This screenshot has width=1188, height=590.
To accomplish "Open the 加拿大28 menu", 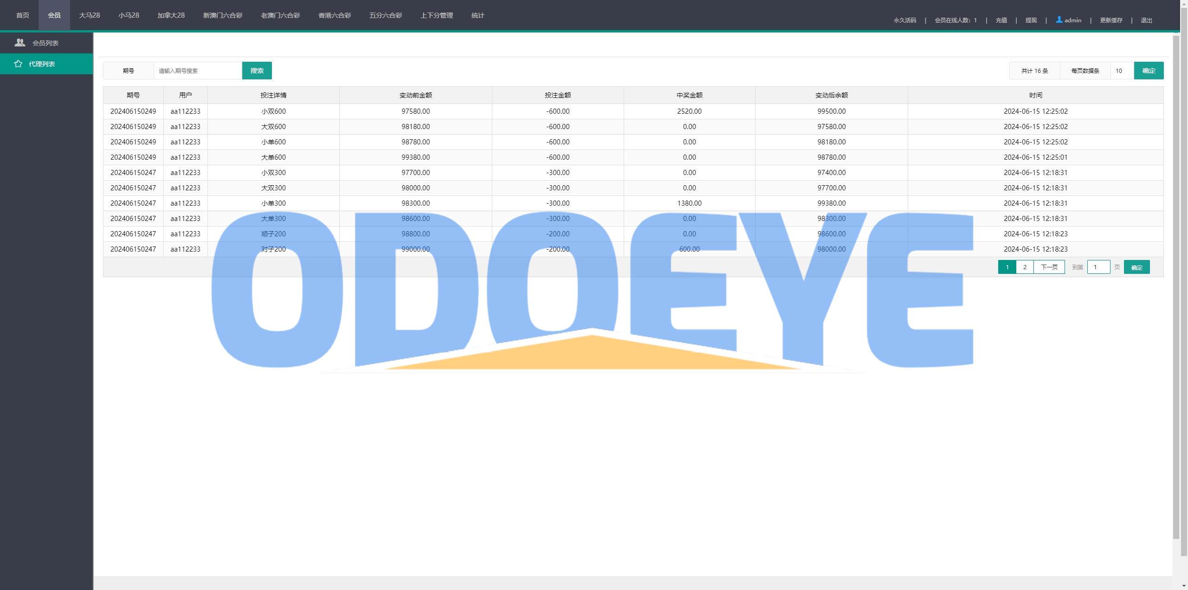I will [171, 15].
